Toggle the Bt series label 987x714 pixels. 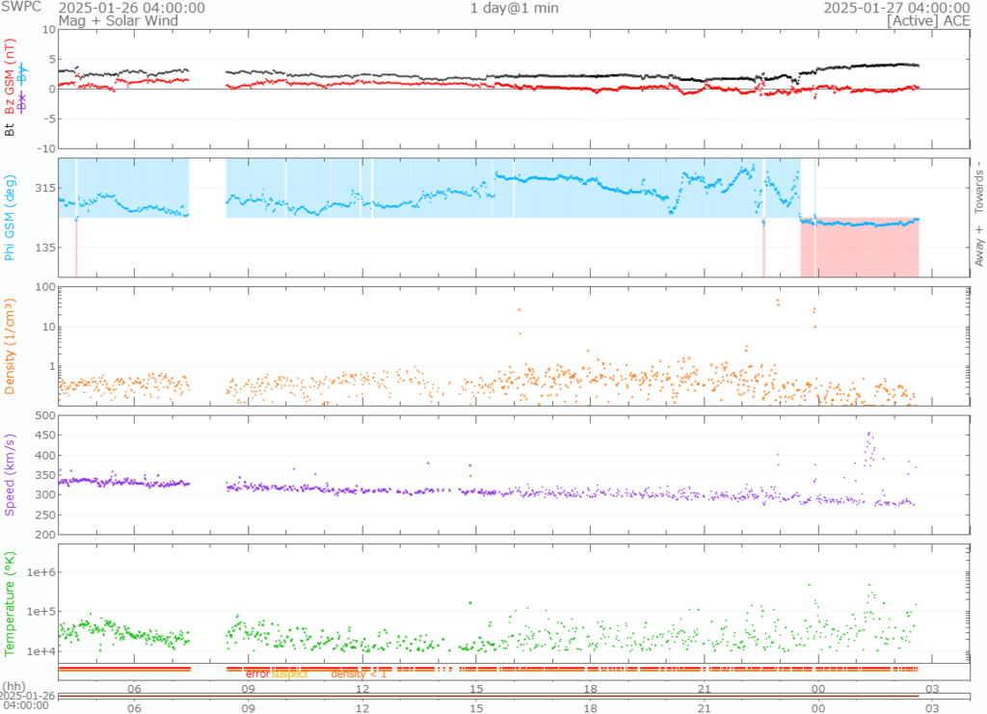click(11, 127)
